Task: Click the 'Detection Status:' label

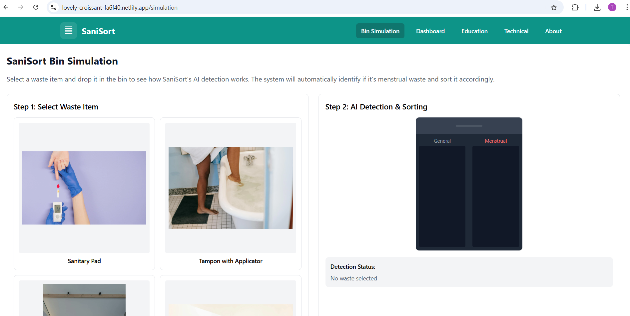Action: coord(353,267)
